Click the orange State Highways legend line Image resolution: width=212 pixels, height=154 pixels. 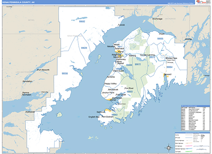point(189,143)
